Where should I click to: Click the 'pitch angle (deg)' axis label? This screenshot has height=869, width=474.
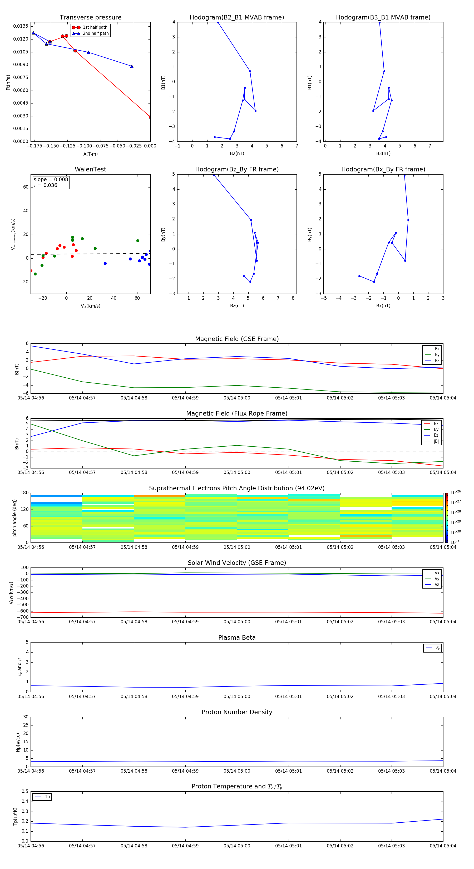click(x=14, y=518)
